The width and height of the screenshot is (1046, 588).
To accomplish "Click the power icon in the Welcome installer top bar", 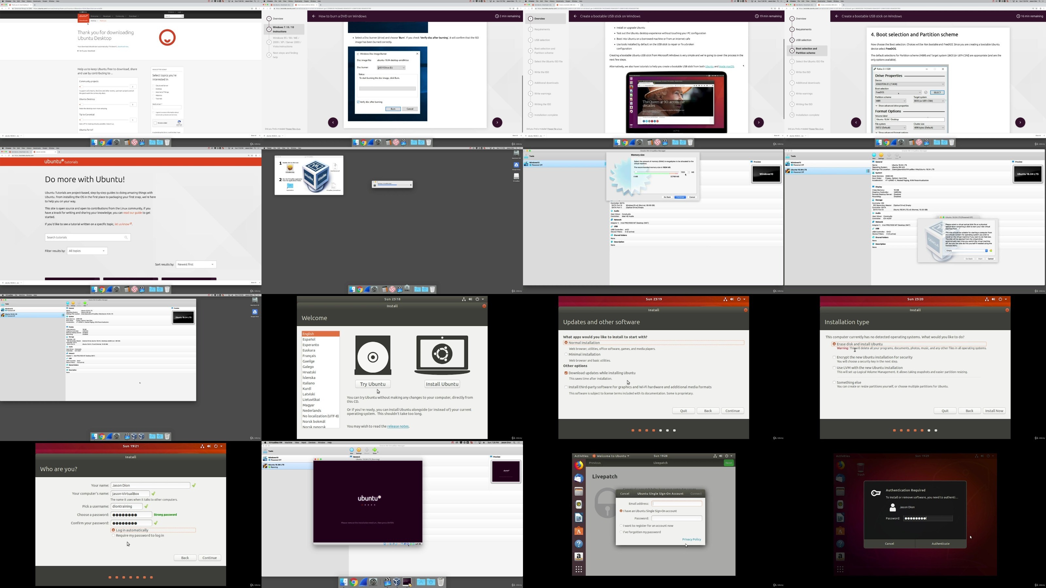I will click(x=478, y=299).
